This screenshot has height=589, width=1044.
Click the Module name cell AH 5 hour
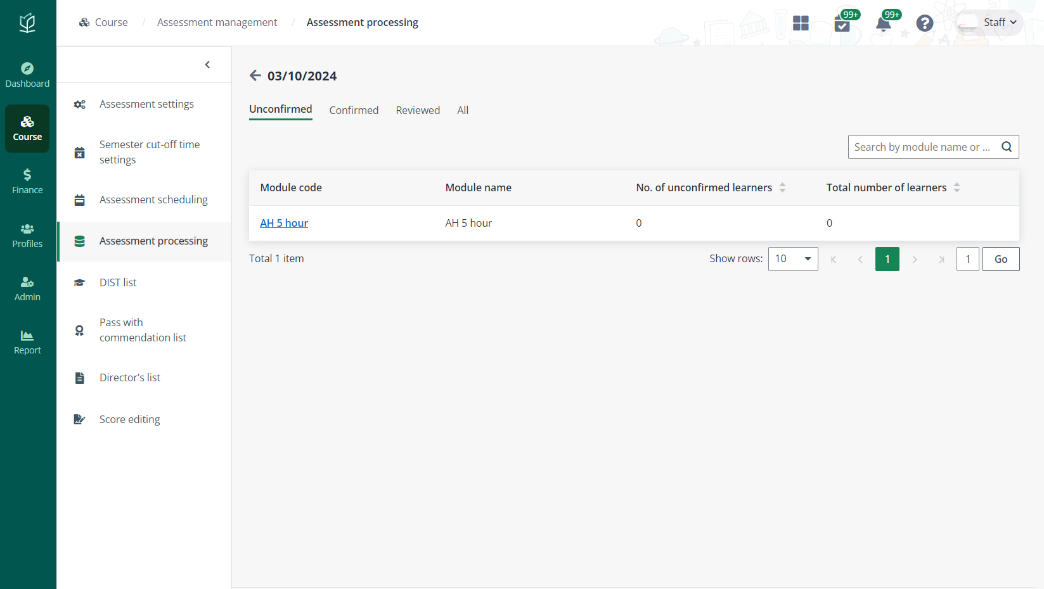468,223
